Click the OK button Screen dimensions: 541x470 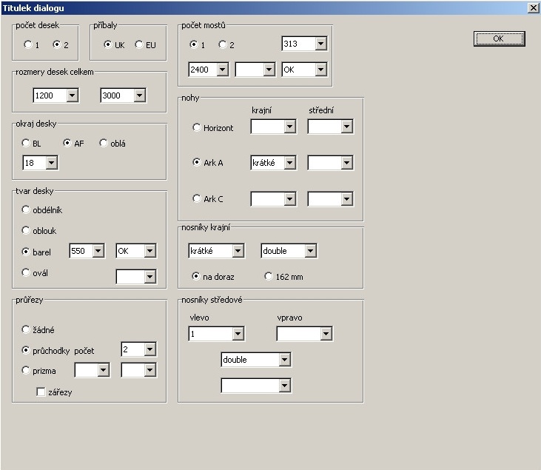click(498, 38)
